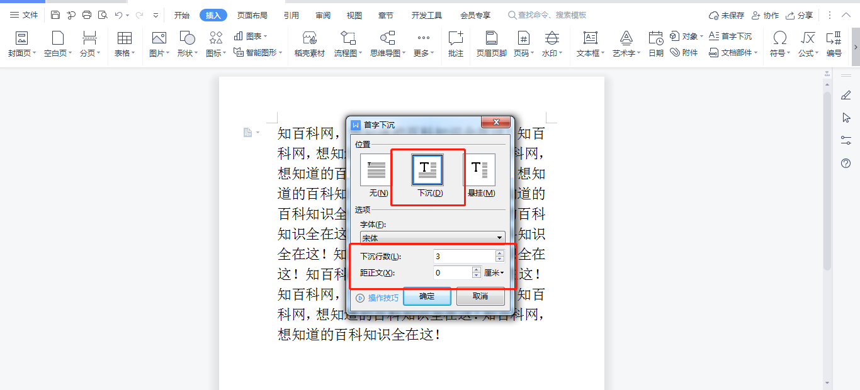Open the 页码 page number tool

(x=523, y=44)
